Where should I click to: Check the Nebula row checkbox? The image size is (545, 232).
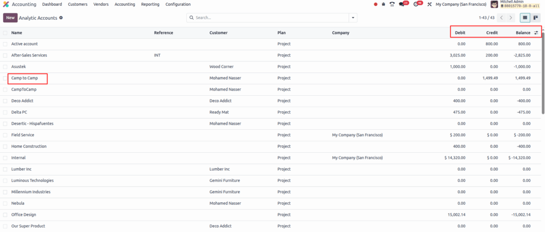tap(5, 203)
